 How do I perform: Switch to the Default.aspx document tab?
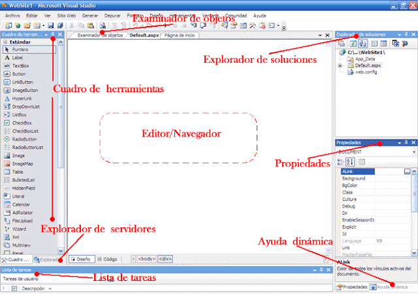[x=144, y=35]
